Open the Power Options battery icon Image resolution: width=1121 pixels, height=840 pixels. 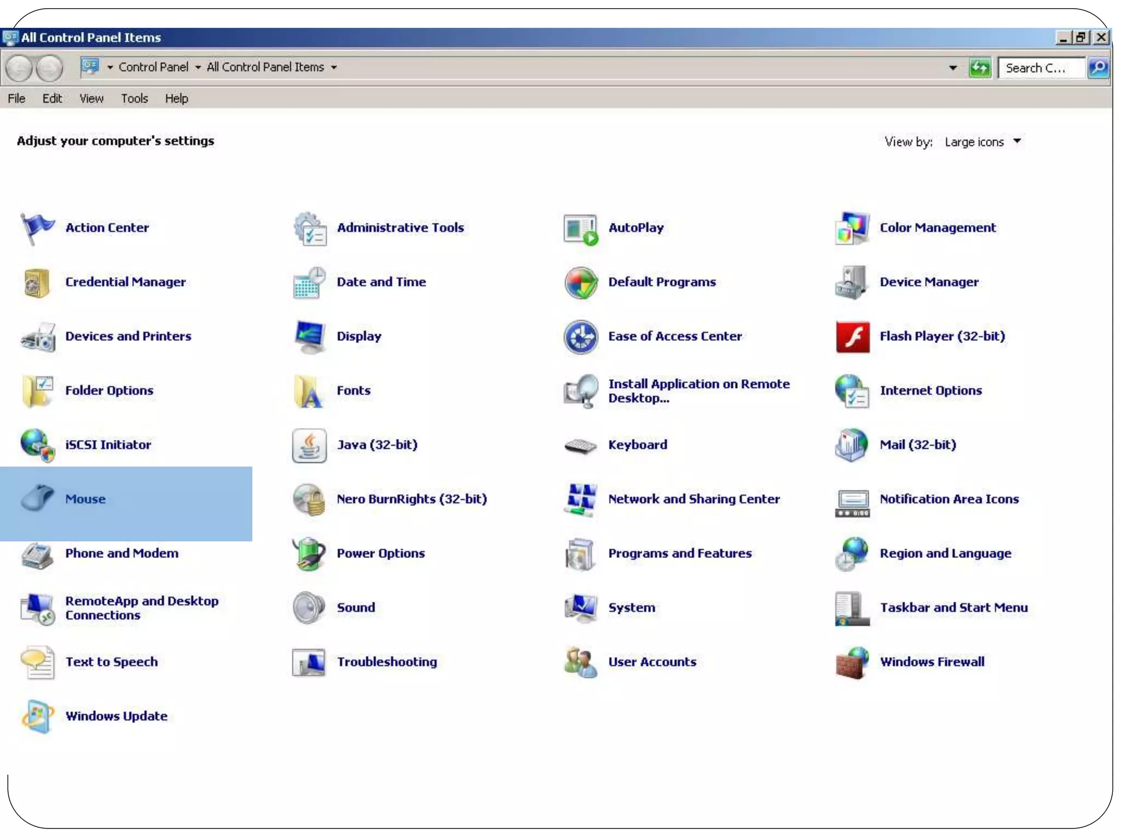click(x=309, y=553)
